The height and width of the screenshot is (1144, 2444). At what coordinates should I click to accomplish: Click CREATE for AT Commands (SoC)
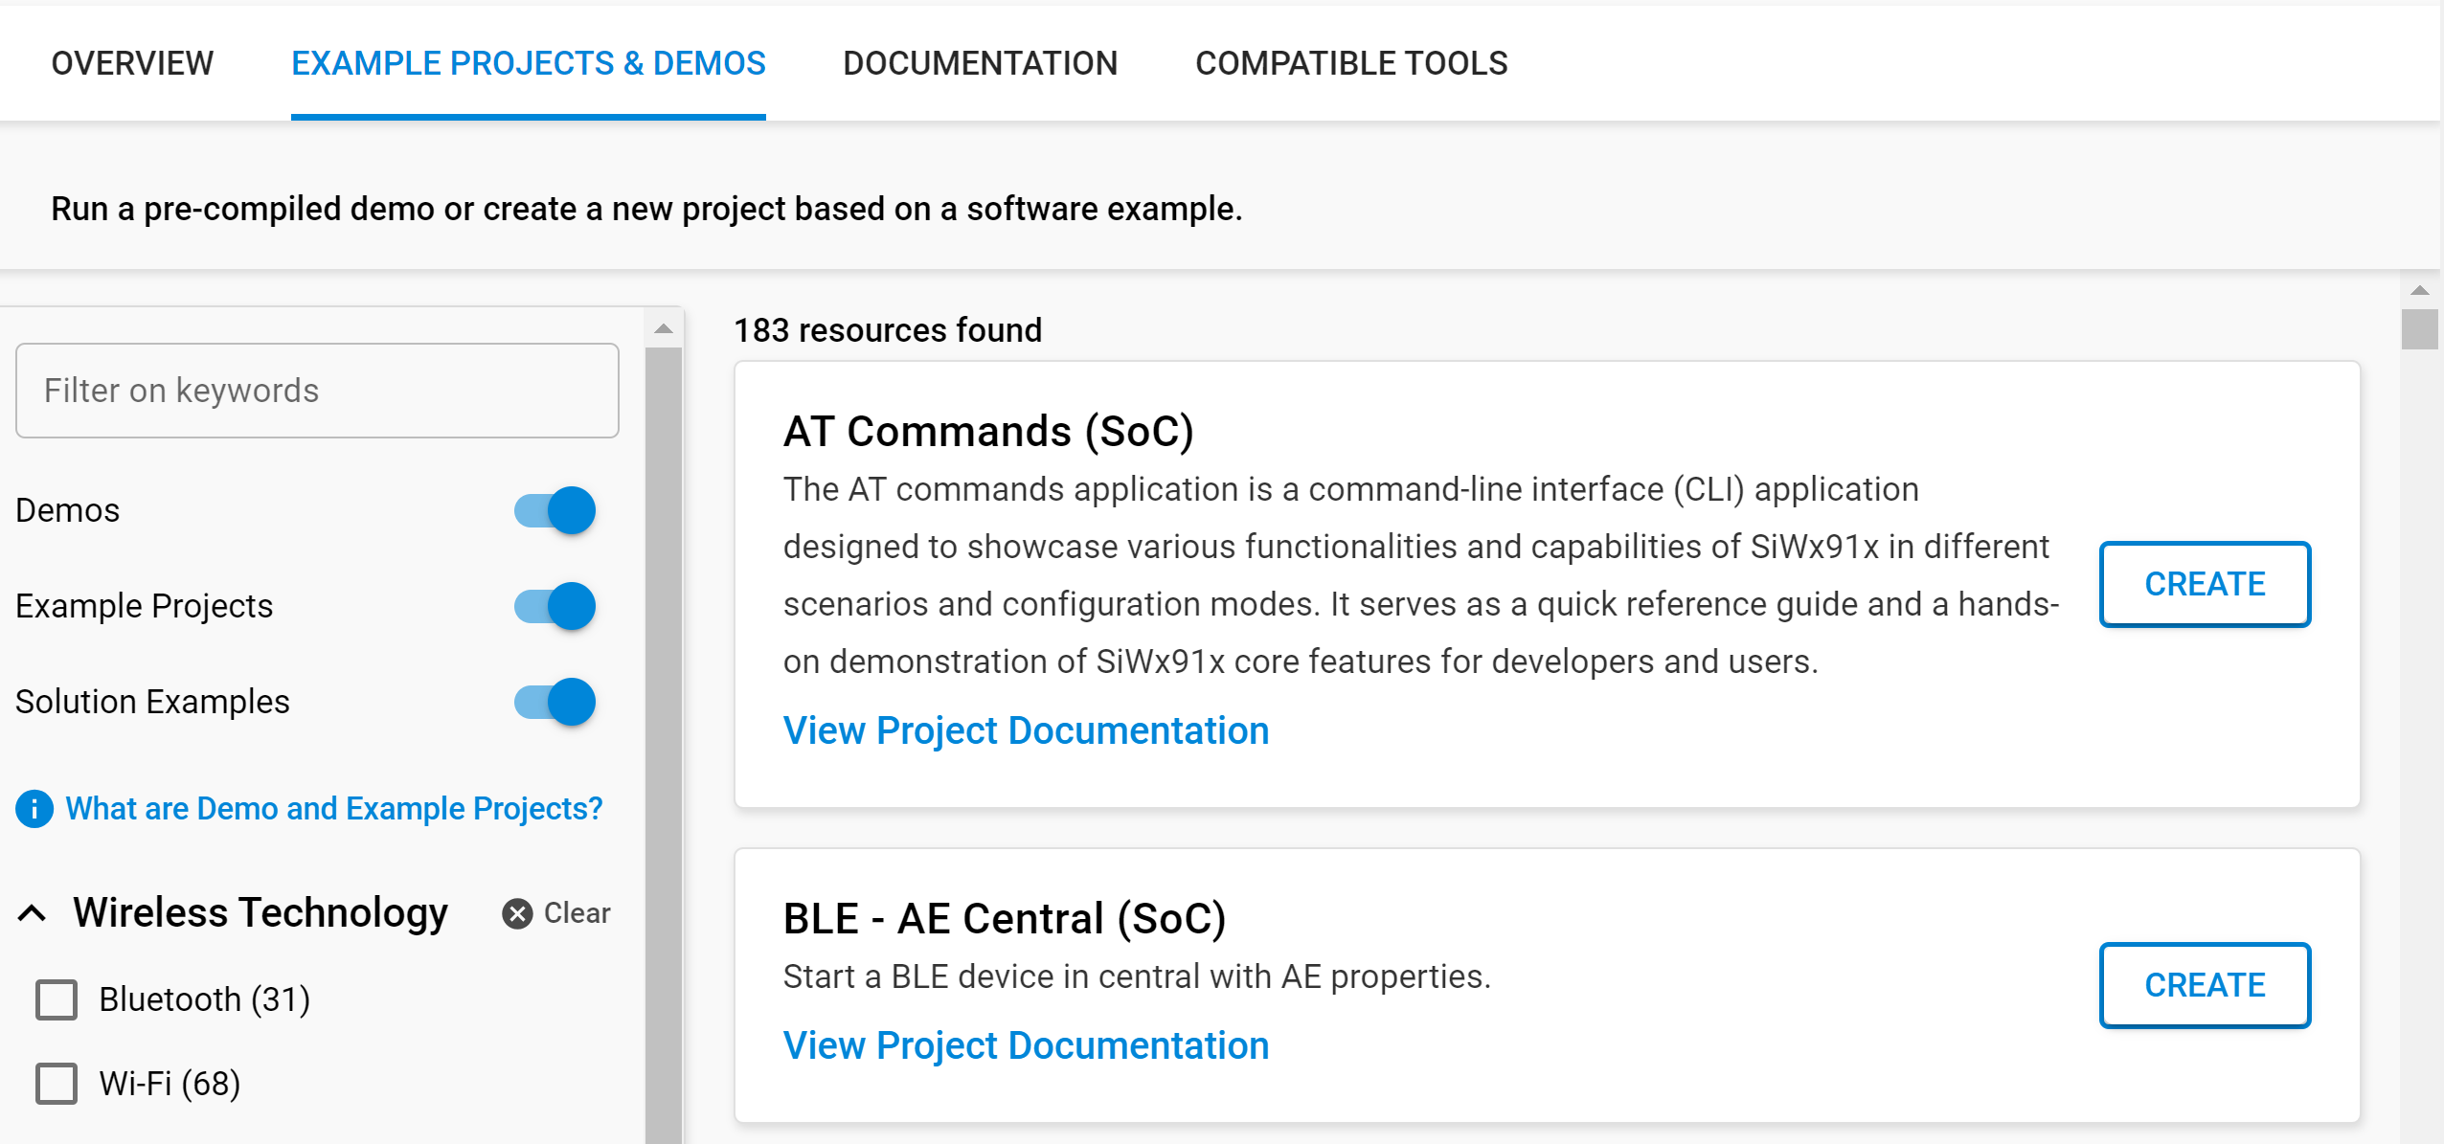pyautogui.click(x=2205, y=584)
